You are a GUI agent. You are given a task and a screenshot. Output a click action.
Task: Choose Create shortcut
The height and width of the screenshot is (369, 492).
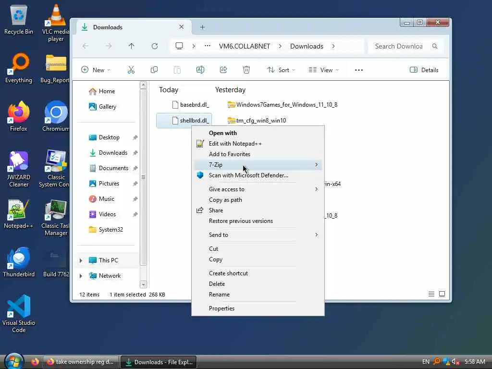[x=258, y=273]
